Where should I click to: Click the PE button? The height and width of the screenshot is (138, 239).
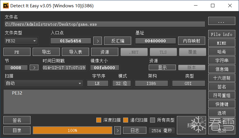pos(17,52)
